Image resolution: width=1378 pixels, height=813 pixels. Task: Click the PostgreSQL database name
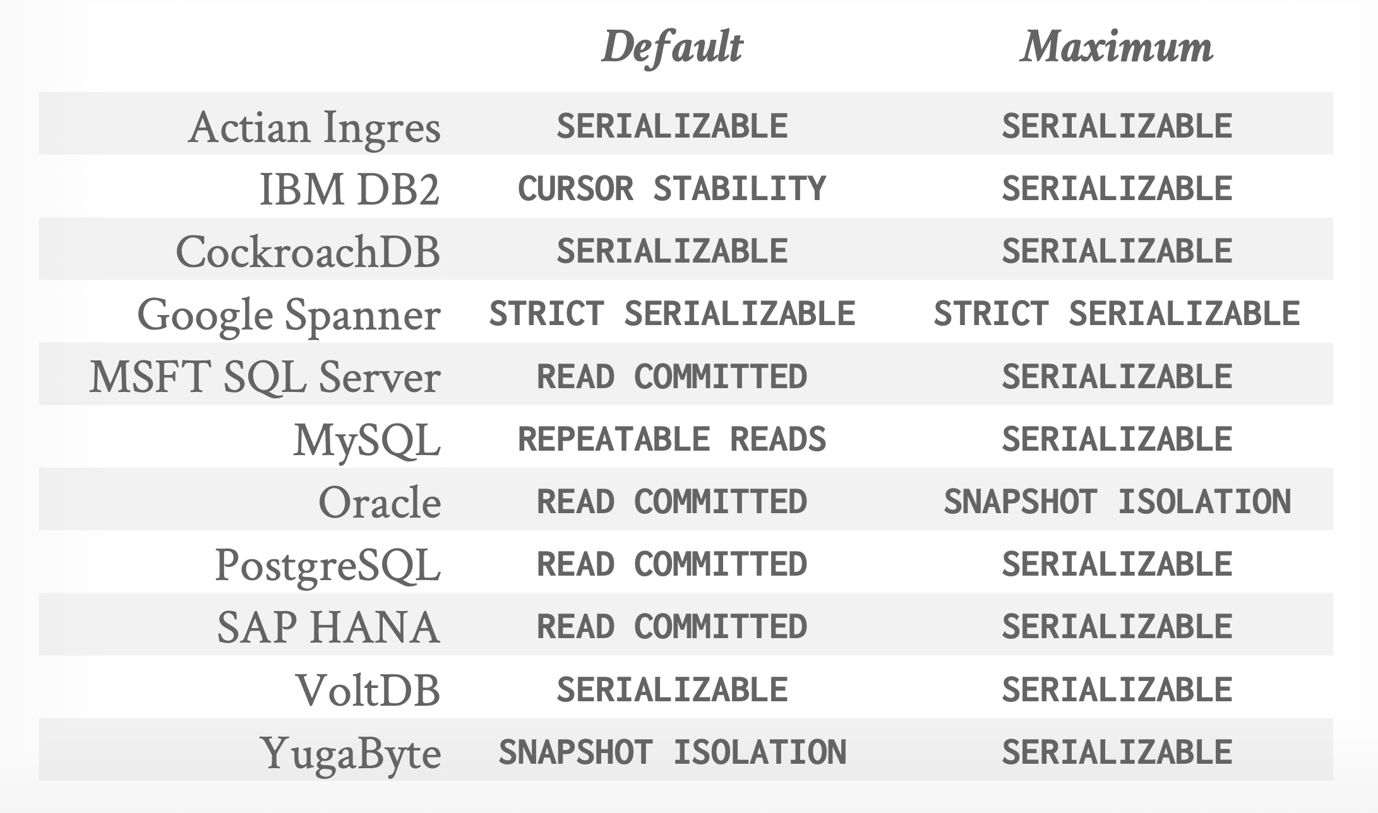click(328, 564)
